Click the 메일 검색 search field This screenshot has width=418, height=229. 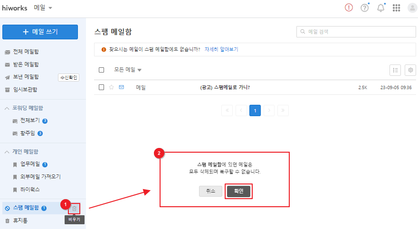[x=356, y=32]
